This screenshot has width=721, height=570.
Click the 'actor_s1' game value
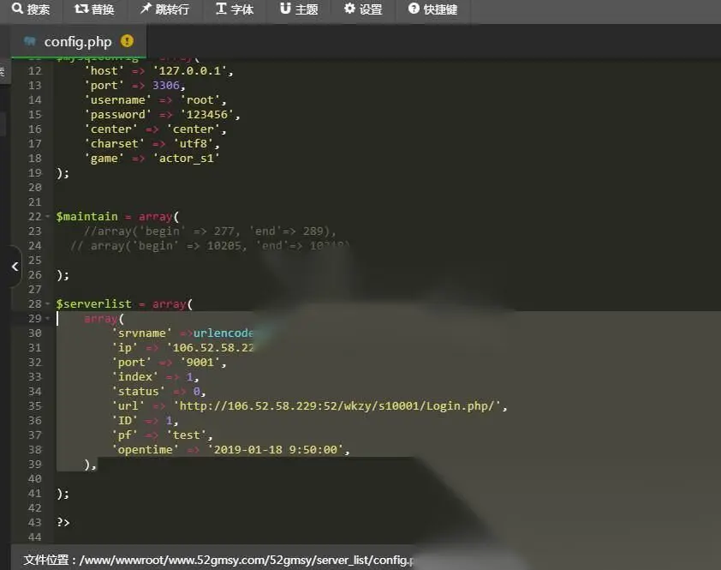click(x=186, y=159)
